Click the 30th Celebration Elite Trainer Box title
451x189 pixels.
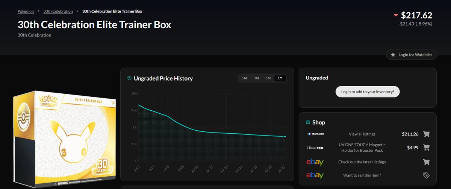(94, 25)
